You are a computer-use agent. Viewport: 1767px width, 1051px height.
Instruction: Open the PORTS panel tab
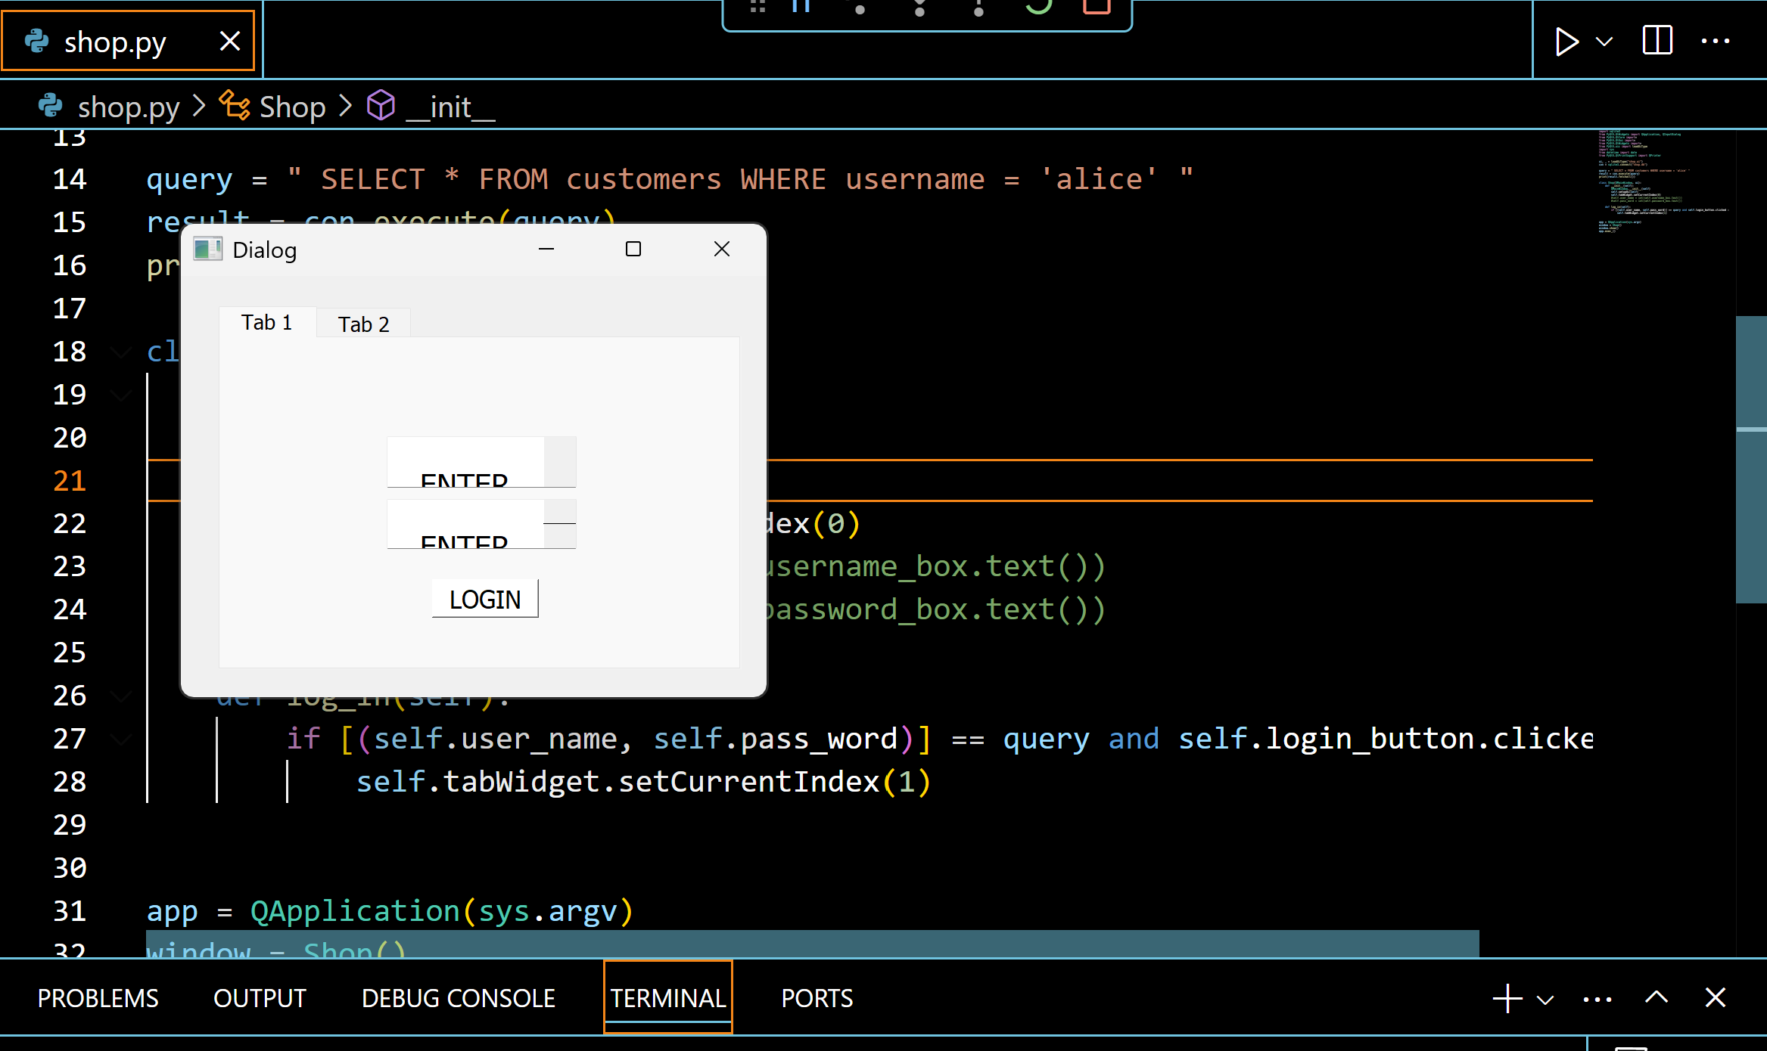817,998
